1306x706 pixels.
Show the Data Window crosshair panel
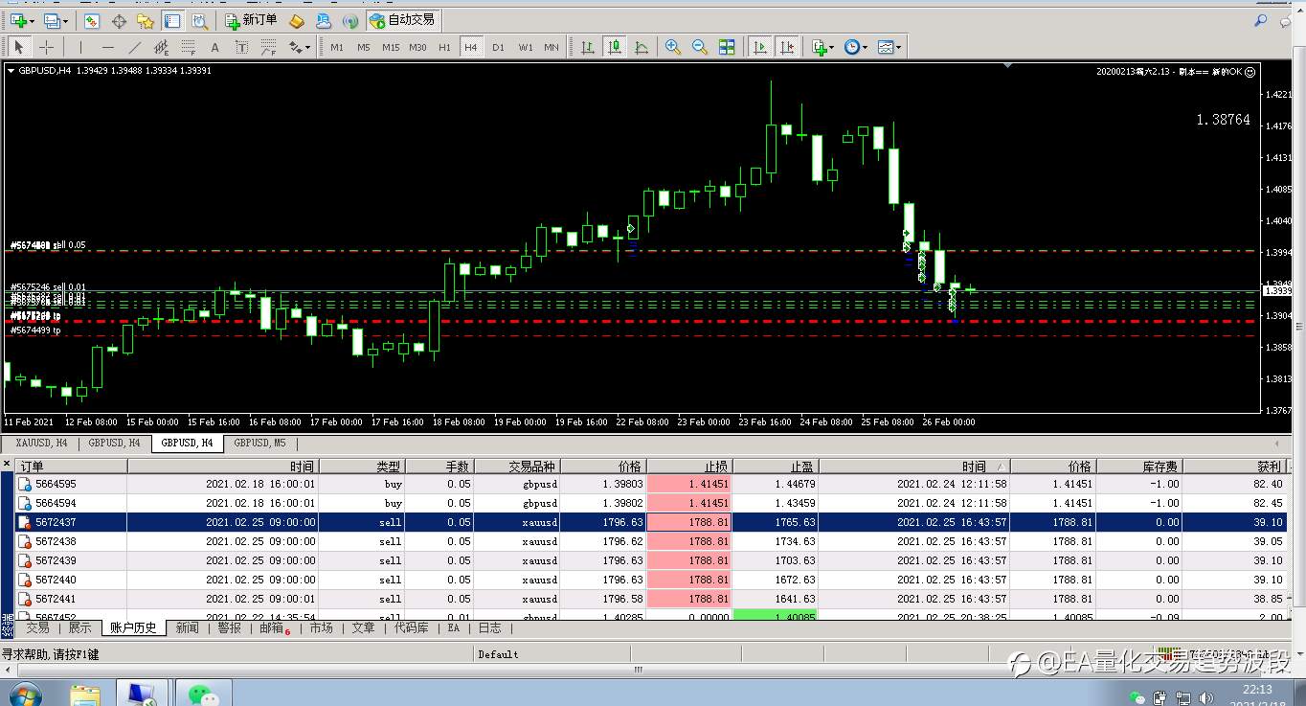(x=119, y=20)
